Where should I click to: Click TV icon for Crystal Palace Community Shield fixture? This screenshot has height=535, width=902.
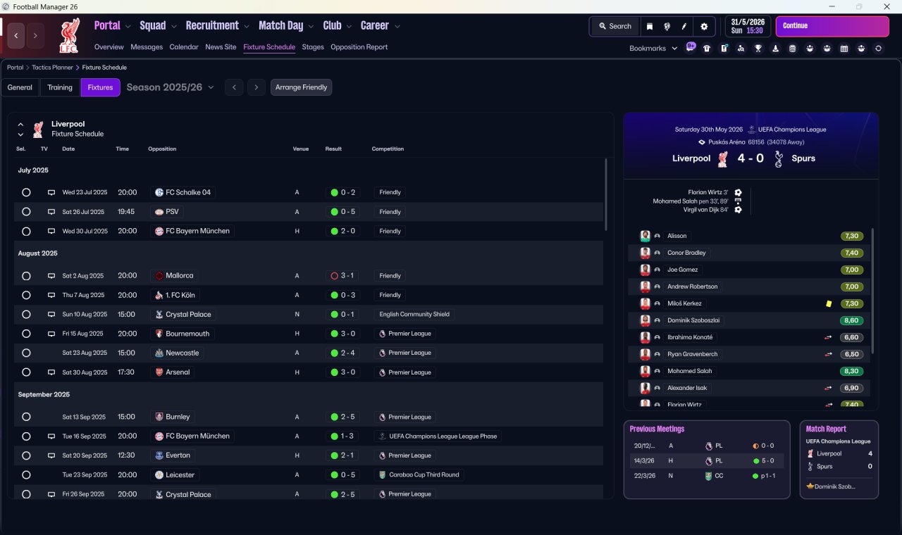tap(51, 315)
